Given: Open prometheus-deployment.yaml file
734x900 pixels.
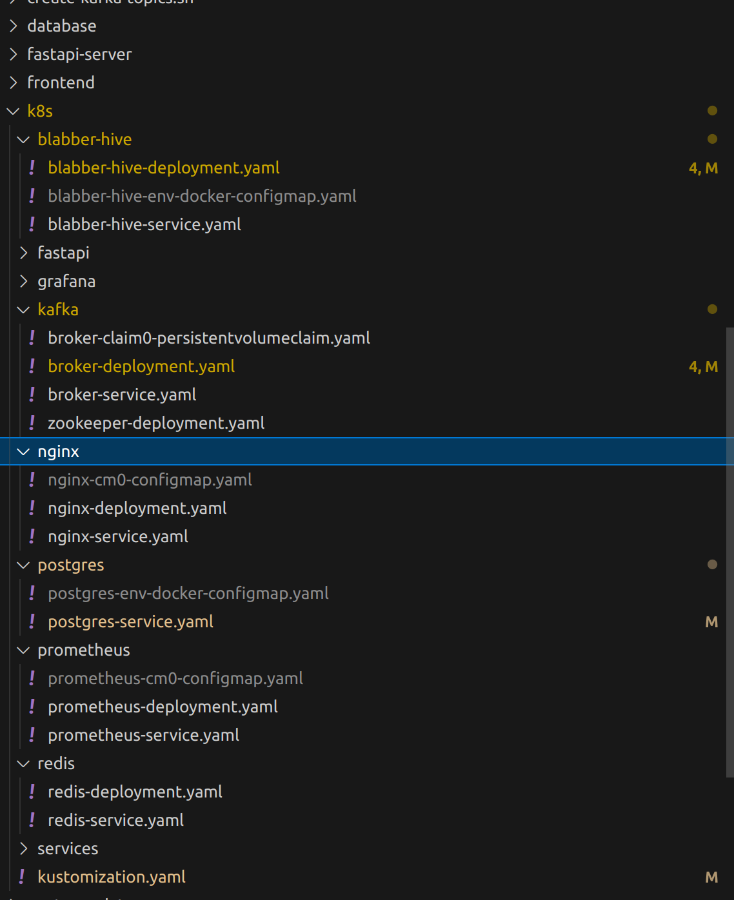Looking at the screenshot, I should 163,707.
